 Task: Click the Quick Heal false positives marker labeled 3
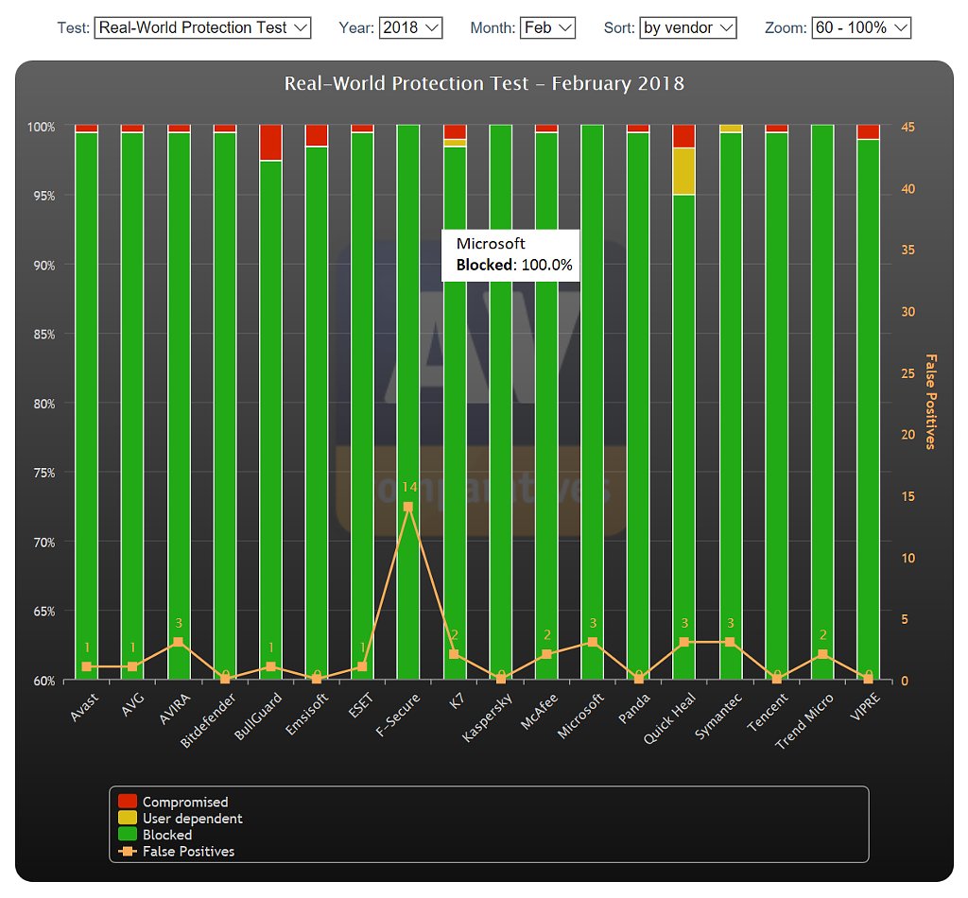684,642
